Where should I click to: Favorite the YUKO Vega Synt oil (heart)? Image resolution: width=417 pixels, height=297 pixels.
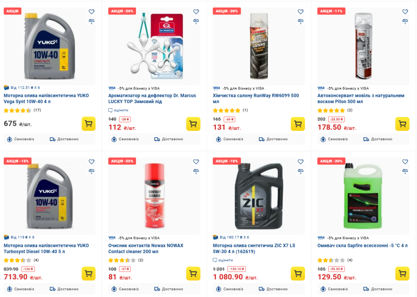click(91, 12)
